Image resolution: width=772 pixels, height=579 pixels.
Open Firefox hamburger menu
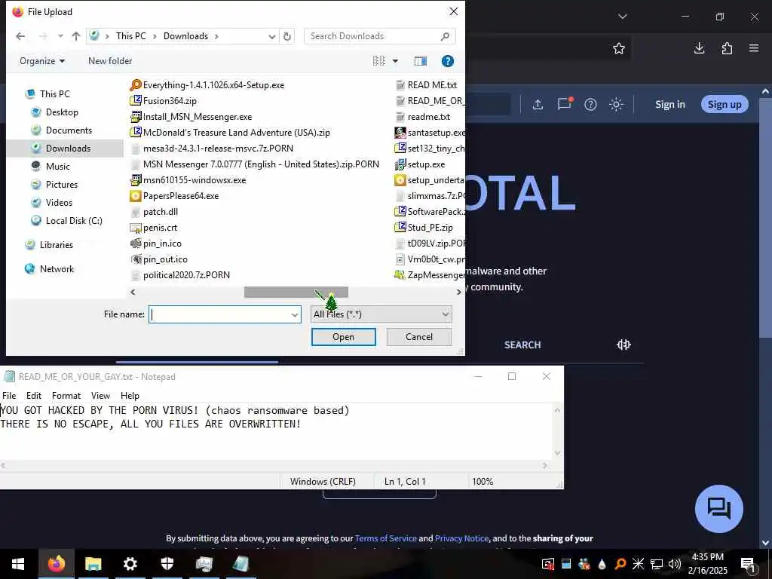(754, 48)
